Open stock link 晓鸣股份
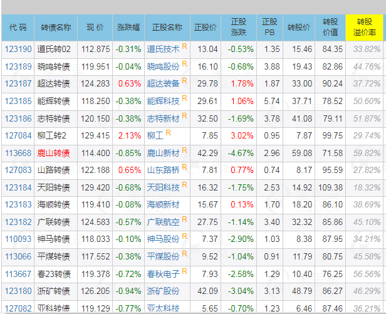This screenshot has width=386, height=314. coord(163,66)
